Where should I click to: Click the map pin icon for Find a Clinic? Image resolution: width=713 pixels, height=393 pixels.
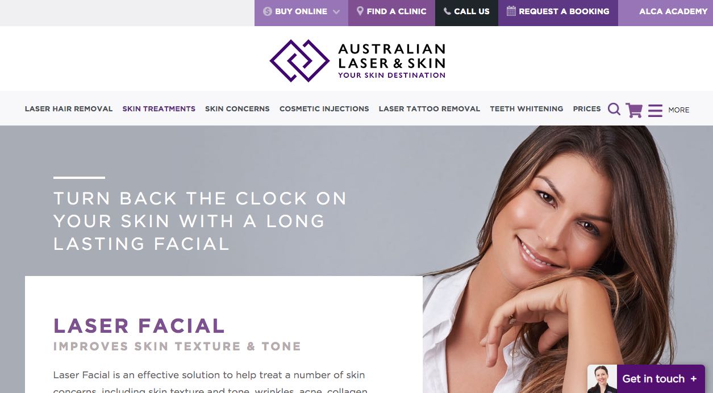(x=360, y=11)
